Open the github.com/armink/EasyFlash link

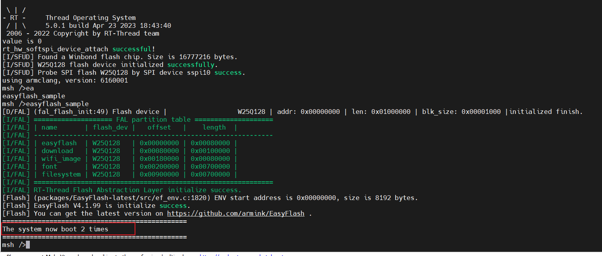pos(236,214)
